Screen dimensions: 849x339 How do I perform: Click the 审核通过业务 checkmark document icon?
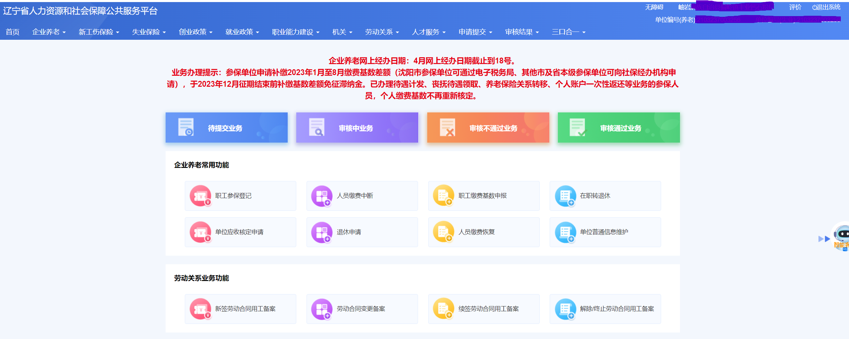[x=578, y=127]
